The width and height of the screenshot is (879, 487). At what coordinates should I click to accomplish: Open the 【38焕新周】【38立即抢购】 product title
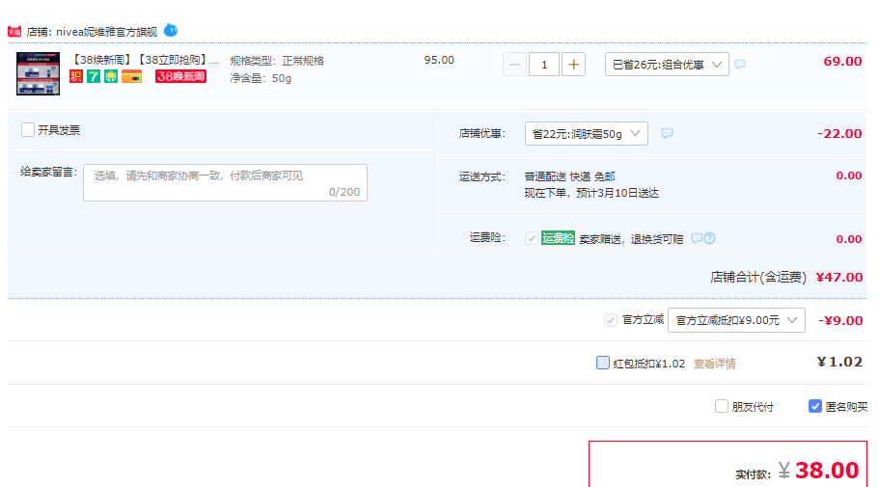[145, 60]
